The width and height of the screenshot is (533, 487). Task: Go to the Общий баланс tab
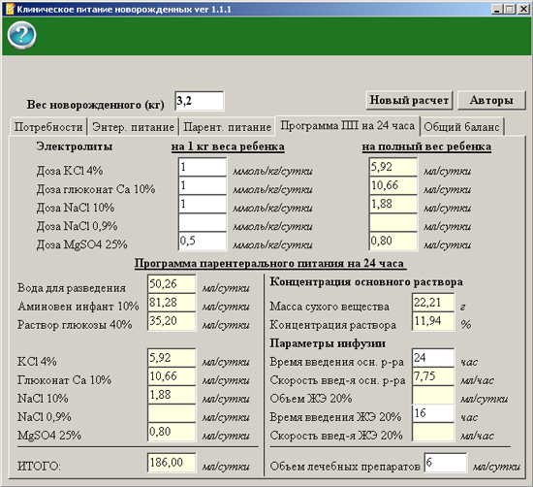461,127
